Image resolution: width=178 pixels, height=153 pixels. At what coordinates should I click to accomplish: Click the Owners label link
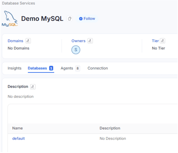click(78, 41)
